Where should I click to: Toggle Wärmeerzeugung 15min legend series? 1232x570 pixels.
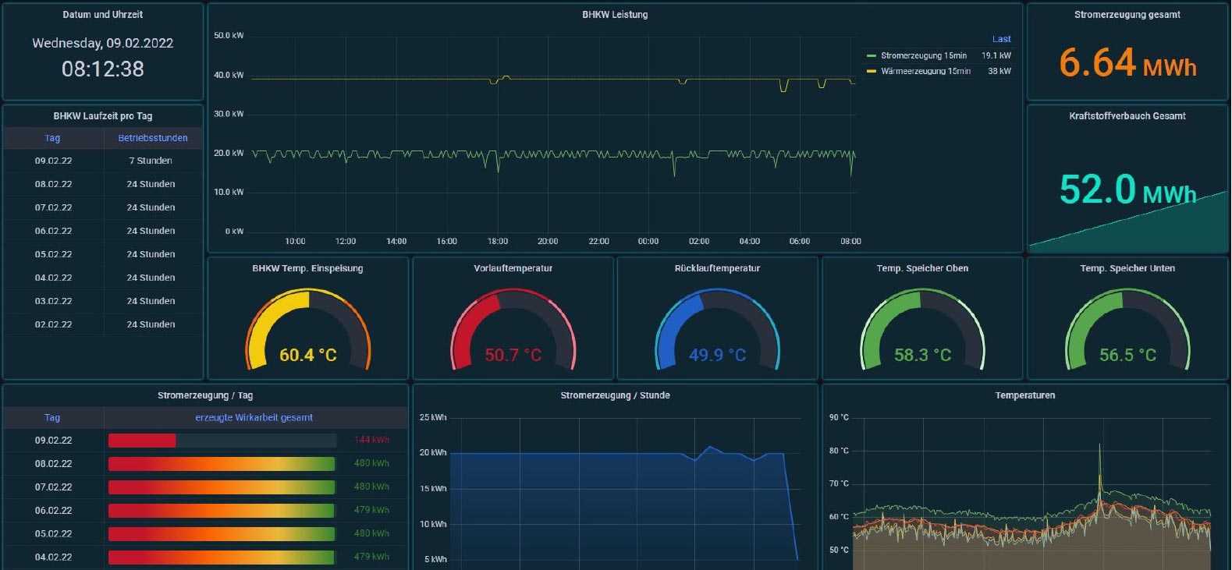tap(925, 71)
